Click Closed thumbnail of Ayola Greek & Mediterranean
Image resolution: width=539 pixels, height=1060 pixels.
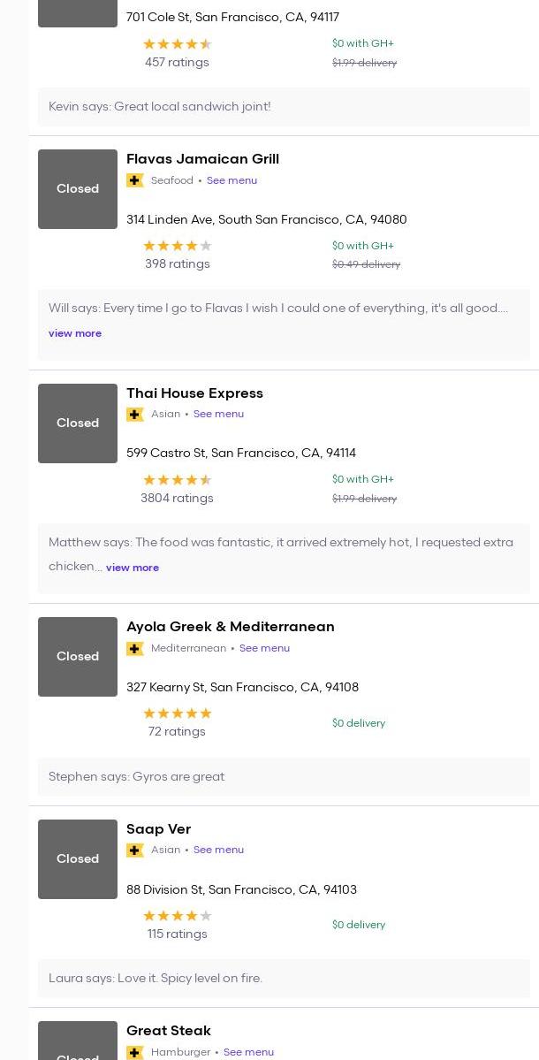click(78, 657)
